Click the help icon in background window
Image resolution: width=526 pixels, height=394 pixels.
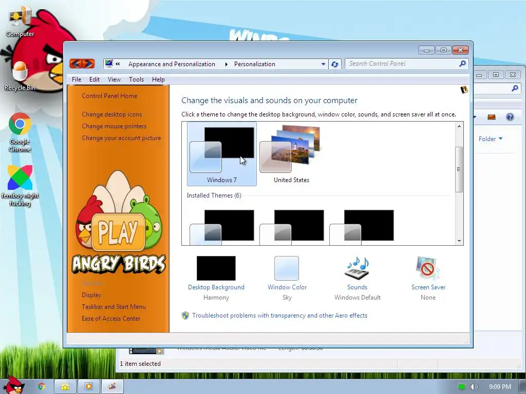click(510, 117)
